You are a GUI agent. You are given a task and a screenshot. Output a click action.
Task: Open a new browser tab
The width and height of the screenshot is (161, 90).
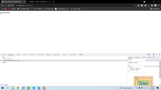pyautogui.click(x=53, y=2)
